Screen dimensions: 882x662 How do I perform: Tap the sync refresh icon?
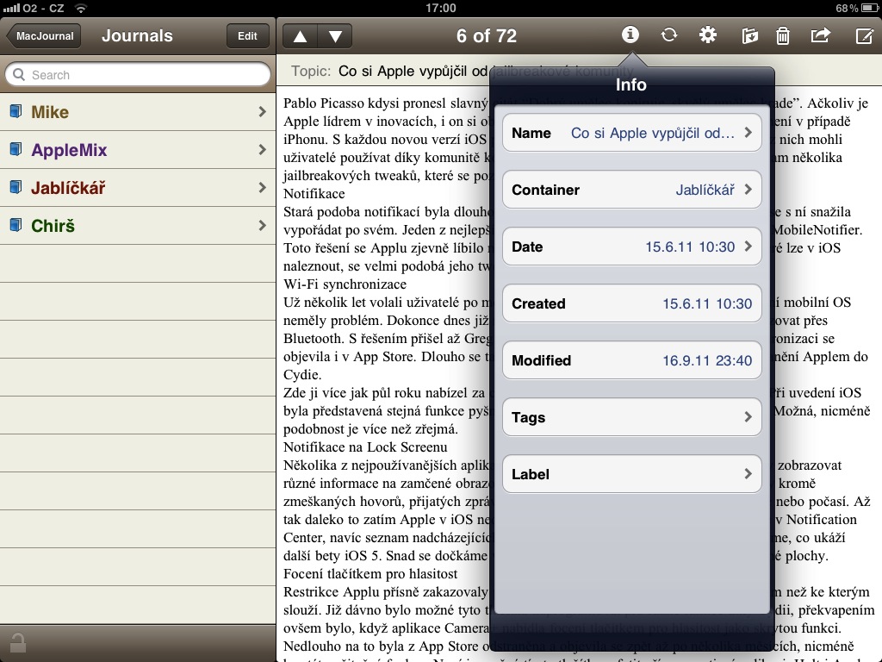coord(668,35)
